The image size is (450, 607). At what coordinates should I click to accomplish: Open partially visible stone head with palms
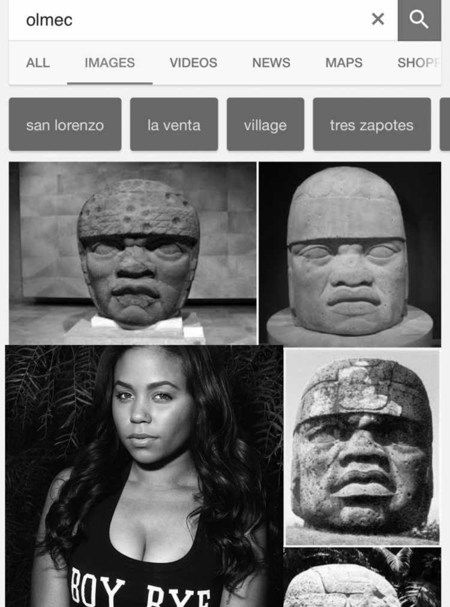[362, 577]
